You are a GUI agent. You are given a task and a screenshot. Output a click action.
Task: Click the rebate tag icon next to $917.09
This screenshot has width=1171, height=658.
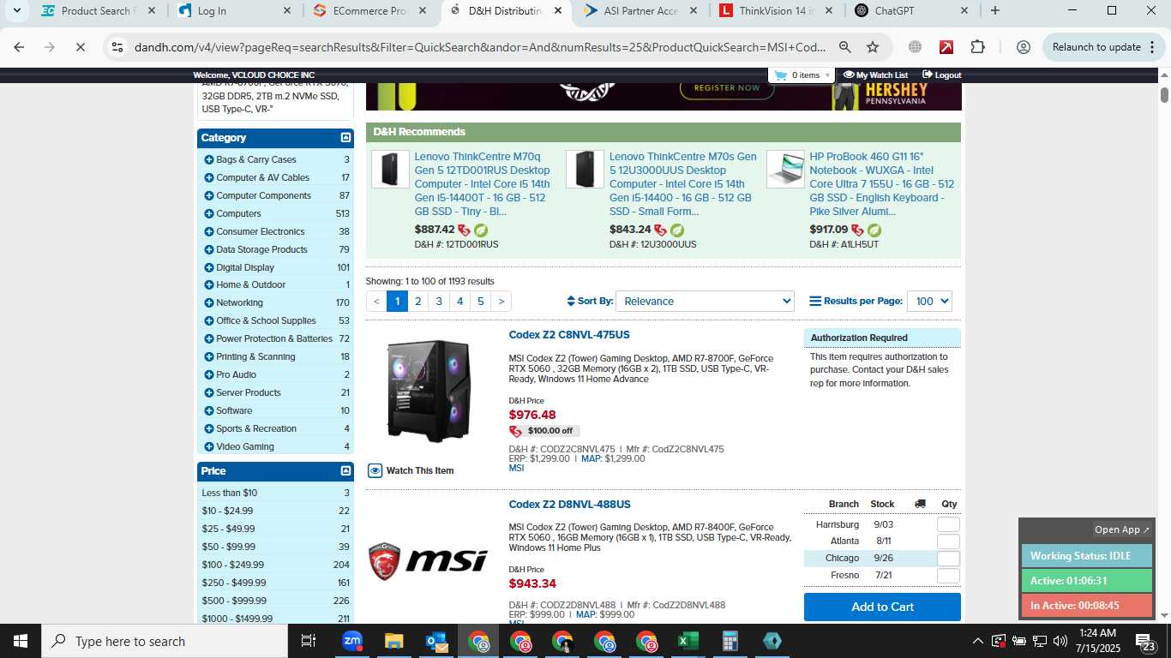857,230
